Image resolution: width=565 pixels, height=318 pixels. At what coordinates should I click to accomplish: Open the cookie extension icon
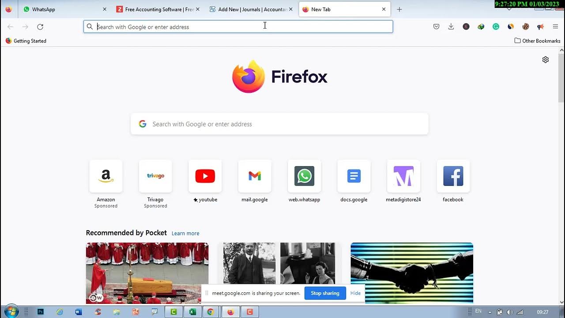coord(526,27)
